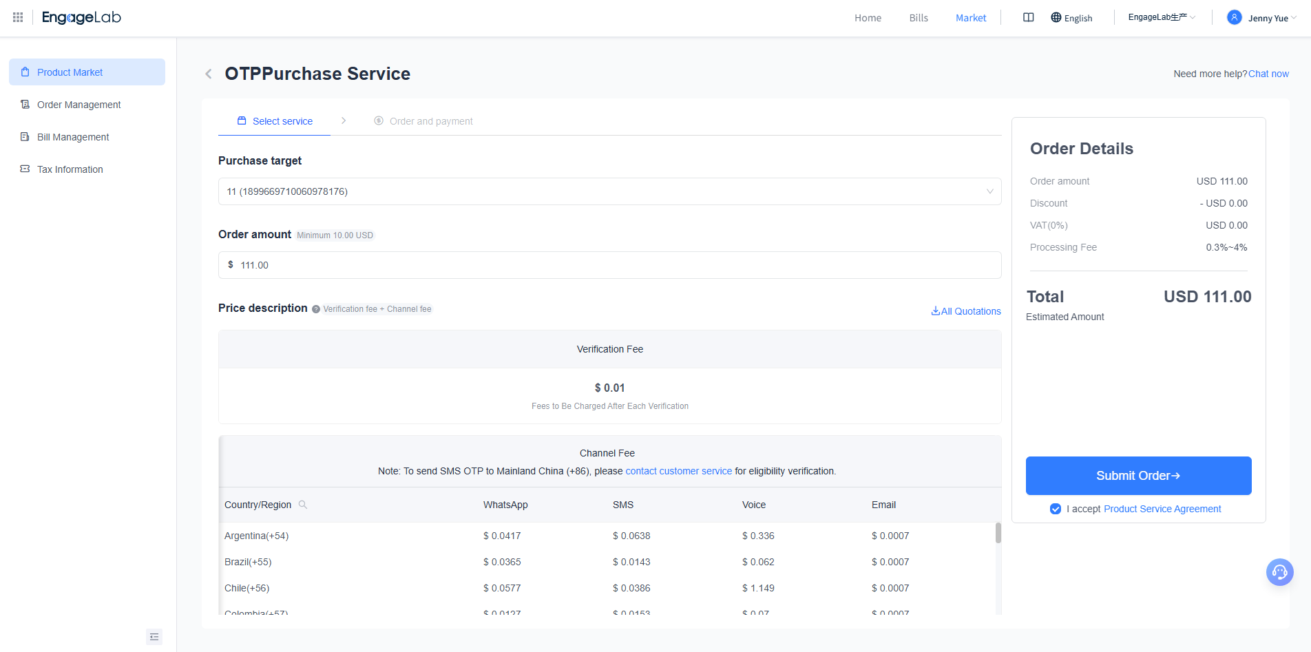The image size is (1311, 652).
Task: Click the Order and payment step icon
Action: point(379,120)
